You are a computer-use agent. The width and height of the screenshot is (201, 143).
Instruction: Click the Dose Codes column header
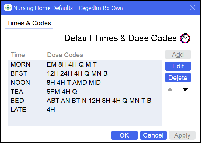click(x=65, y=55)
